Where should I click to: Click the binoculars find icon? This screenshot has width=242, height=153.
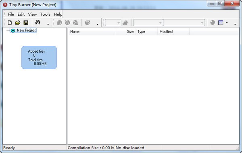[x=38, y=22]
